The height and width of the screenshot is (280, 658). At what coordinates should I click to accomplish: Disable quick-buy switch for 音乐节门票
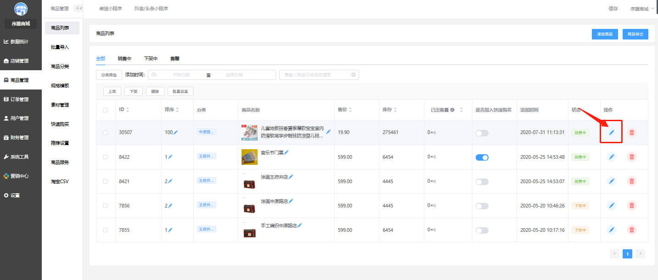[x=482, y=157]
